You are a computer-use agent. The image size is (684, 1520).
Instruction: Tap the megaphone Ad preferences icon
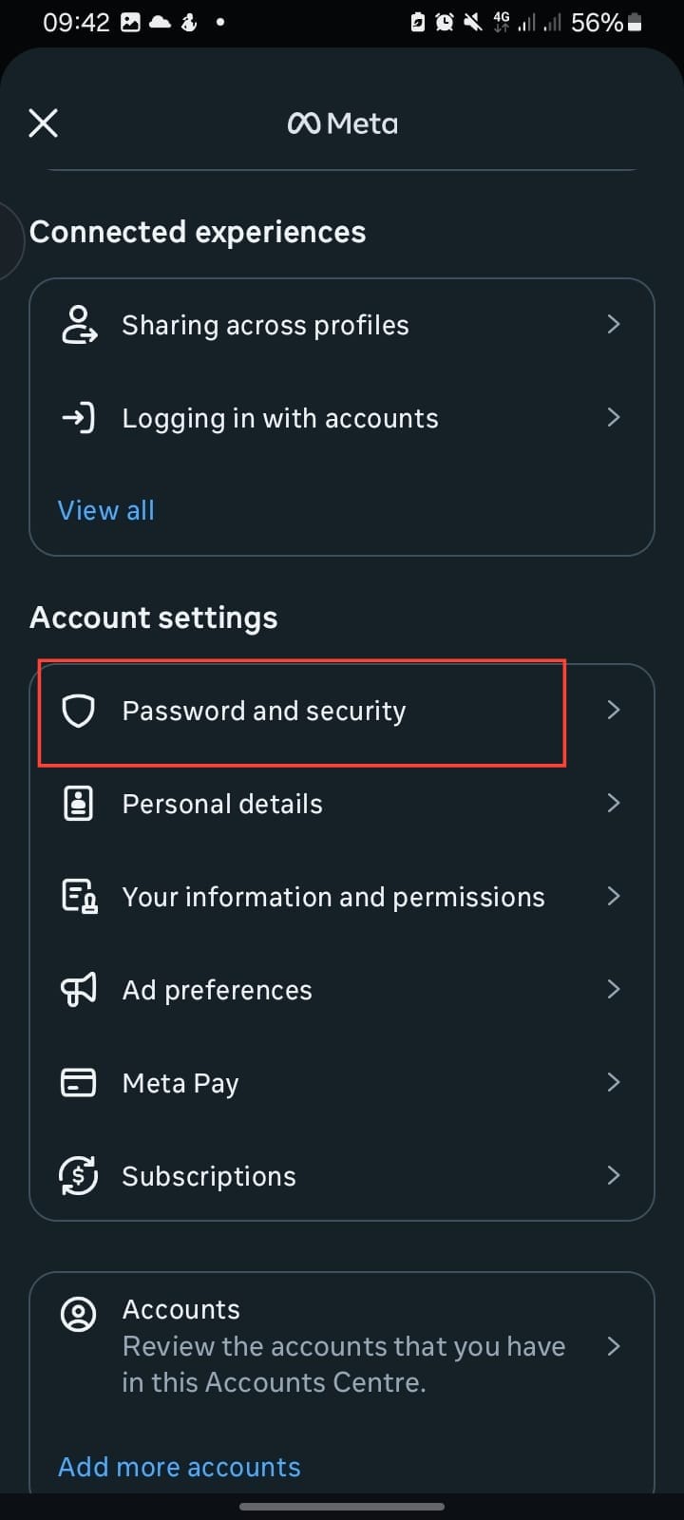[x=78, y=990]
